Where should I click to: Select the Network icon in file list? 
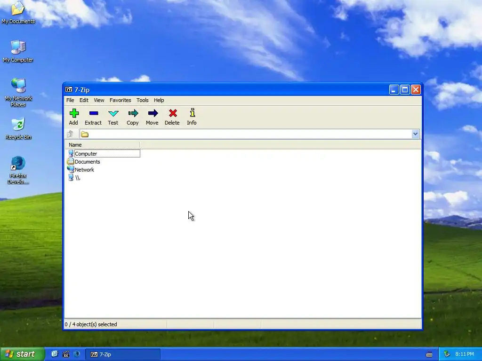71,169
